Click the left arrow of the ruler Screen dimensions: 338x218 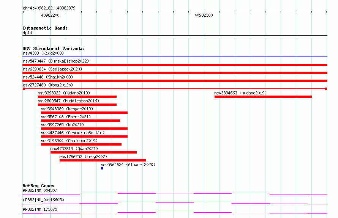coord(24,12)
